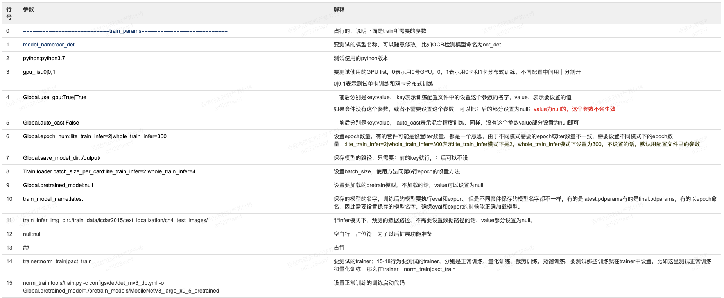Open the model_name:ocr_det link

(49, 45)
